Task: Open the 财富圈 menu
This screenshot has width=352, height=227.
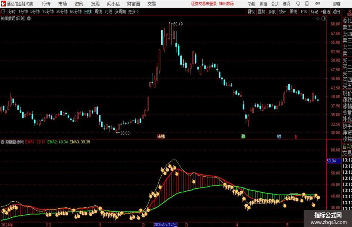Action: tap(133, 4)
